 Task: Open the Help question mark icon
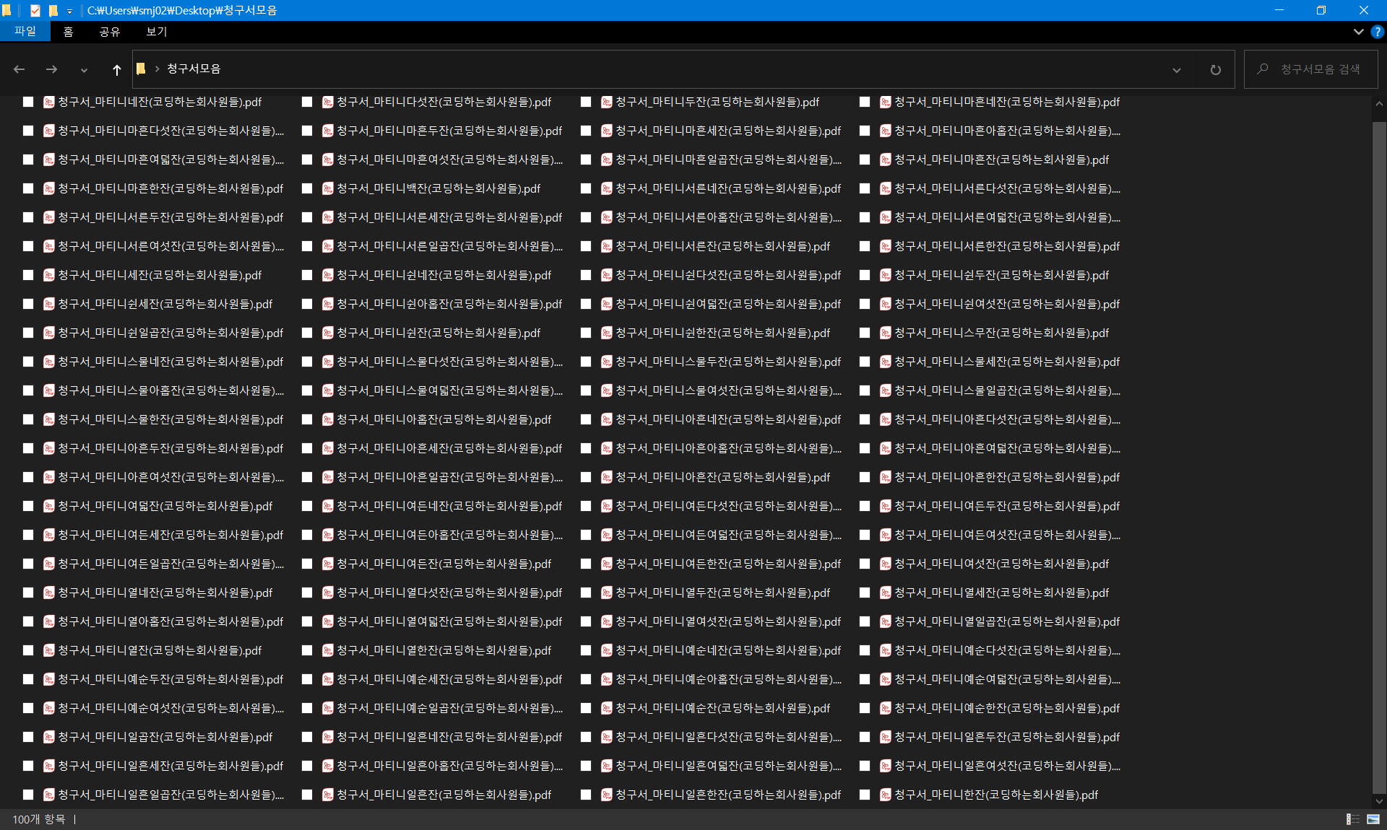pos(1377,32)
